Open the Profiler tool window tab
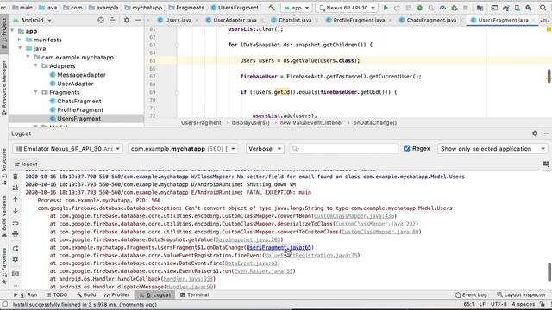This screenshot has height=310, width=552. pyautogui.click(x=117, y=294)
